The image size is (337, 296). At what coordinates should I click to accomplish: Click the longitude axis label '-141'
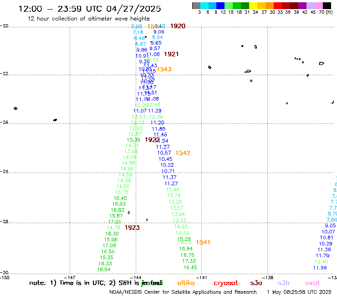(x=202, y=277)
